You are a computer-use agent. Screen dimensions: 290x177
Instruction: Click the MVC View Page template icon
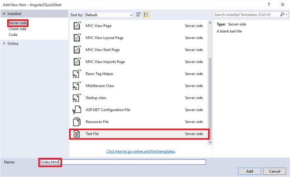(77, 25)
